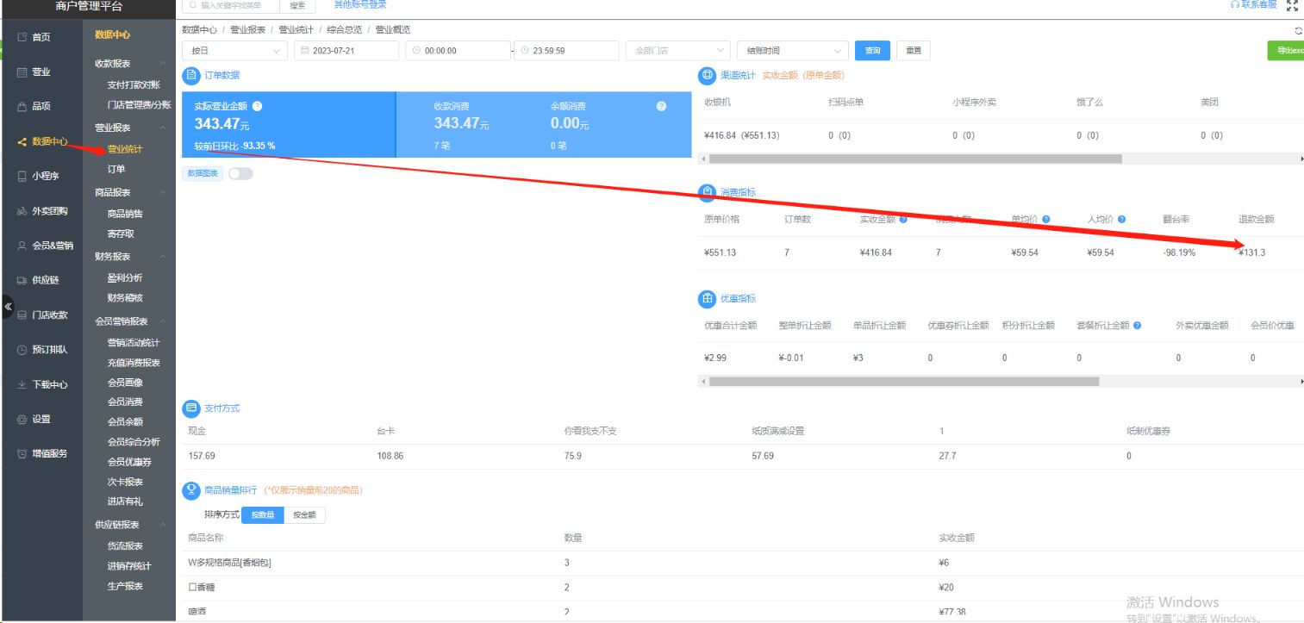Open 进销存统计 report
1304x623 pixels.
point(129,566)
